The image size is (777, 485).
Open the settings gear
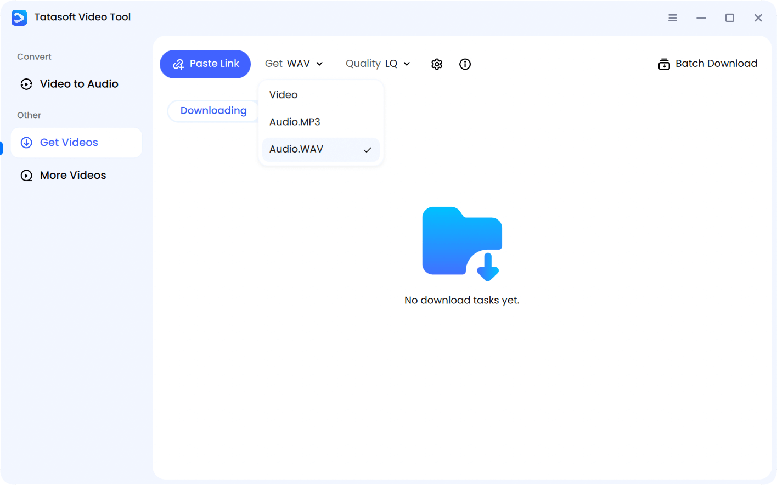point(437,64)
